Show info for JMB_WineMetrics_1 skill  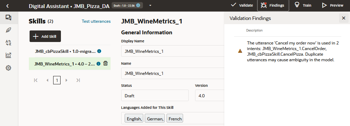click(x=99, y=64)
